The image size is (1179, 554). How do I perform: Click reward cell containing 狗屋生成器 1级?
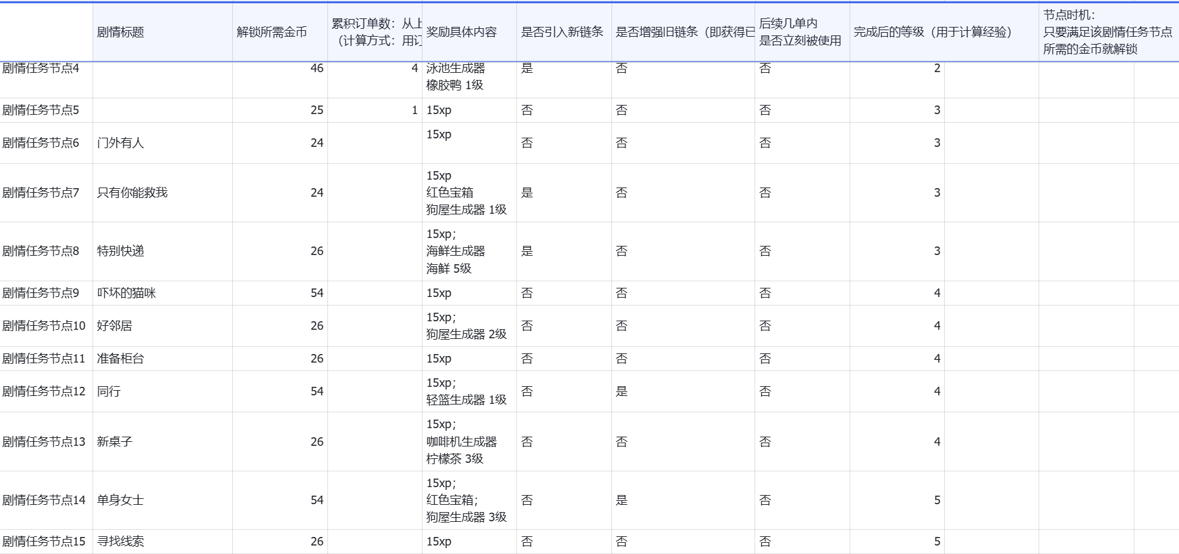469,193
